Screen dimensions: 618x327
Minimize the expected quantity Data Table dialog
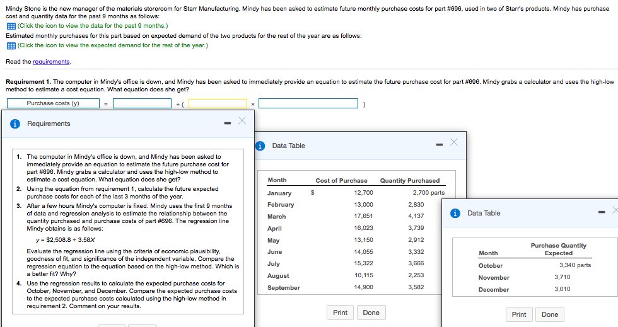pos(602,212)
